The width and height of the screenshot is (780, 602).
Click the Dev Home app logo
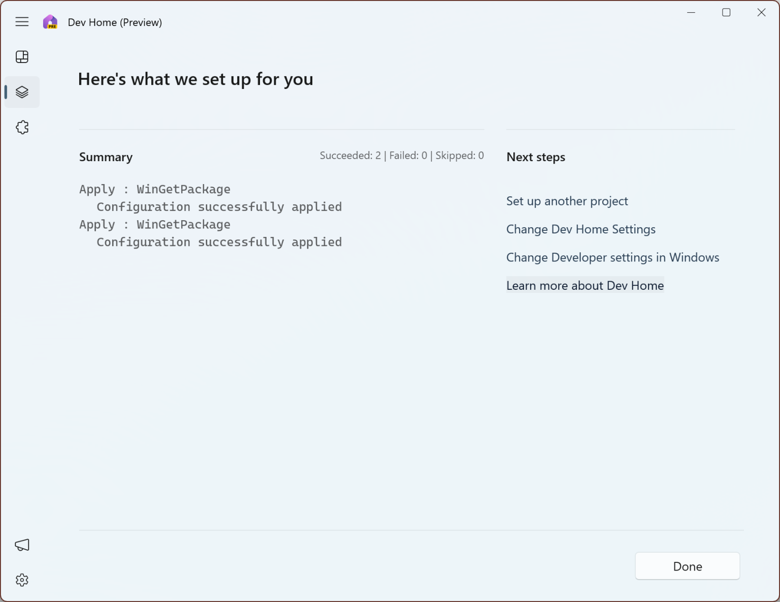click(50, 21)
